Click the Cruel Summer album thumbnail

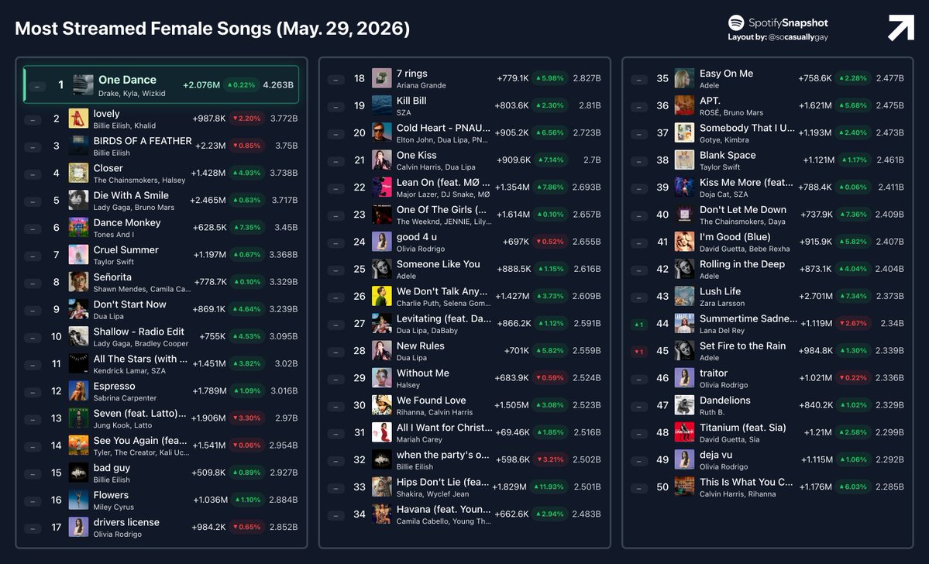[x=78, y=255]
